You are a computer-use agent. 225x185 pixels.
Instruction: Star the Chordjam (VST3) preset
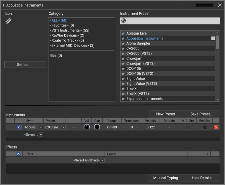pos(123,64)
